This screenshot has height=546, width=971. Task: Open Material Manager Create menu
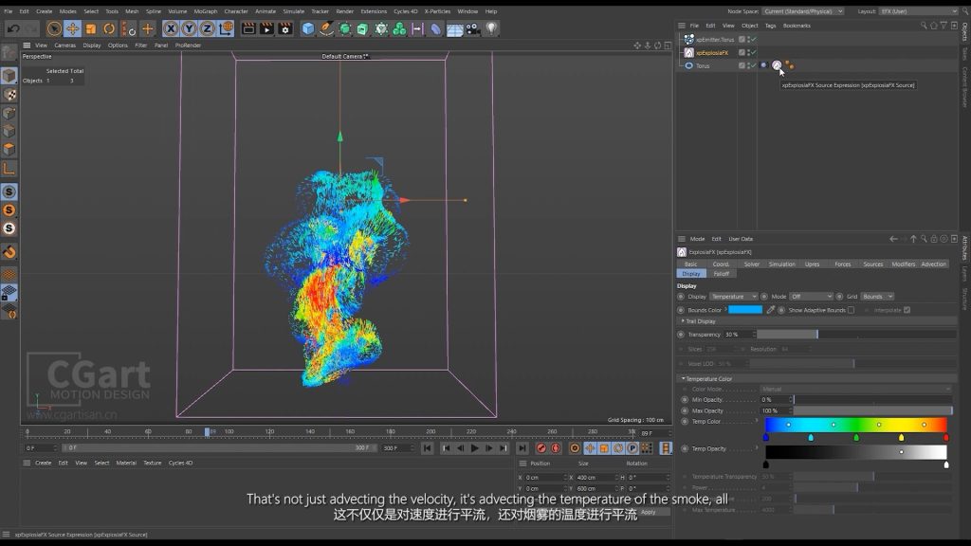pos(44,463)
